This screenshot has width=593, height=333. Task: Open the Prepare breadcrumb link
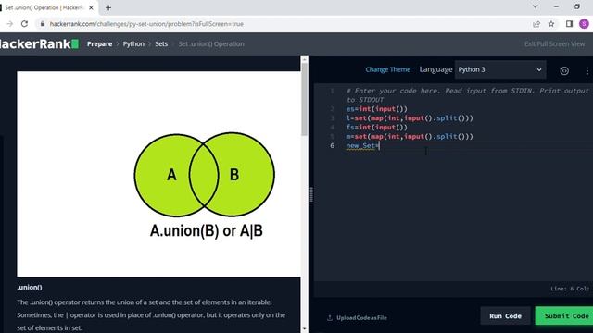pyautogui.click(x=99, y=43)
